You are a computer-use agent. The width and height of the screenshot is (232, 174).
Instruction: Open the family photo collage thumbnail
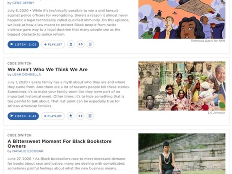pos(182,86)
